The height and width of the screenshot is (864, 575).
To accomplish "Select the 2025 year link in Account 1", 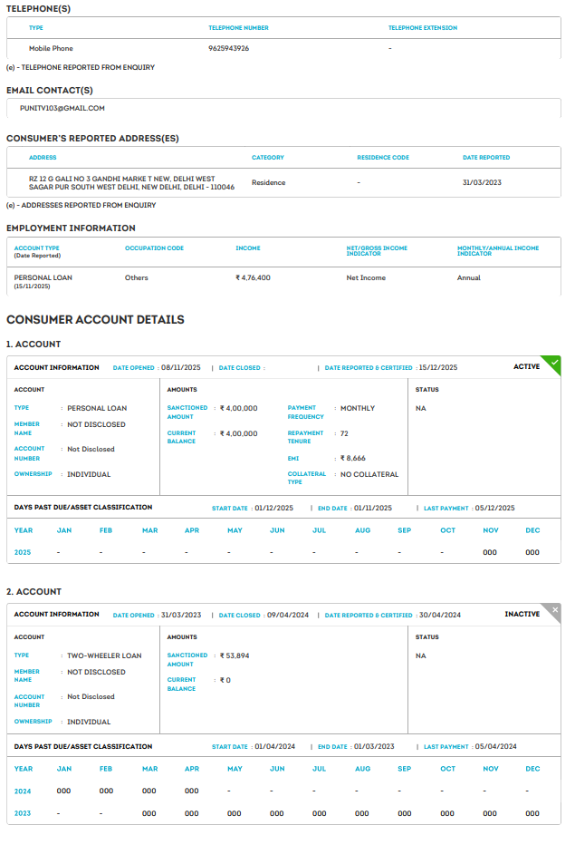I will (x=23, y=552).
